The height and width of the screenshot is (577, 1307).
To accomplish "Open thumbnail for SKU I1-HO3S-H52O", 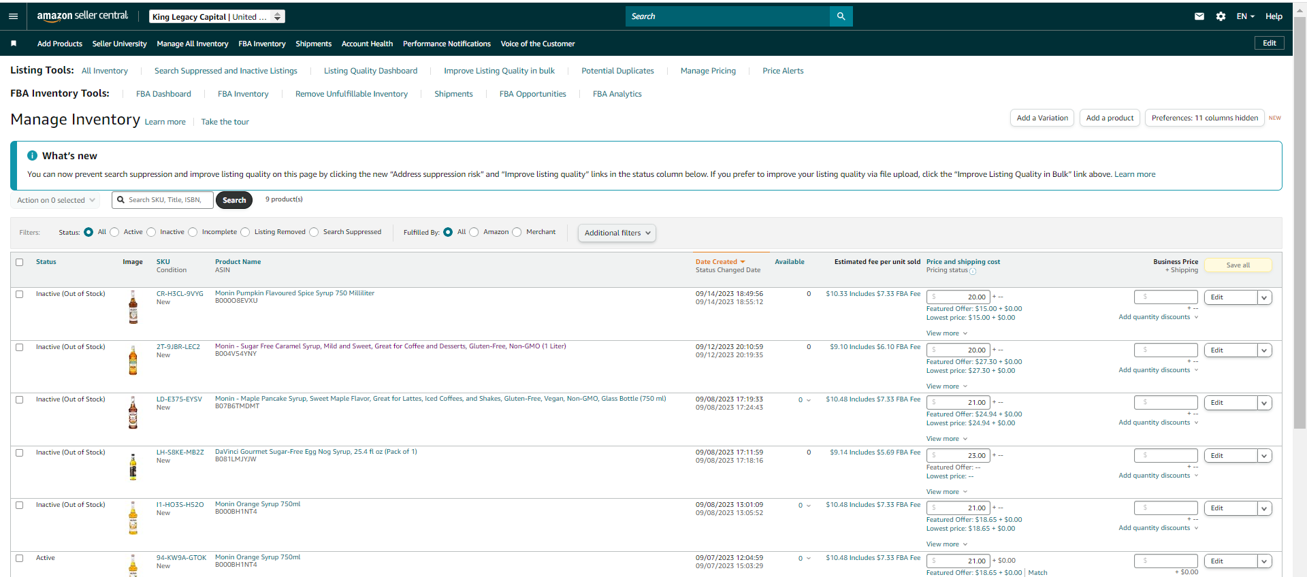I will click(133, 518).
